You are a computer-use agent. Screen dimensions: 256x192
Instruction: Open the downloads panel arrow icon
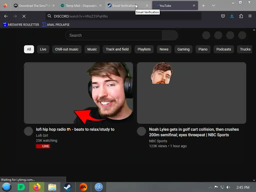click(232, 16)
